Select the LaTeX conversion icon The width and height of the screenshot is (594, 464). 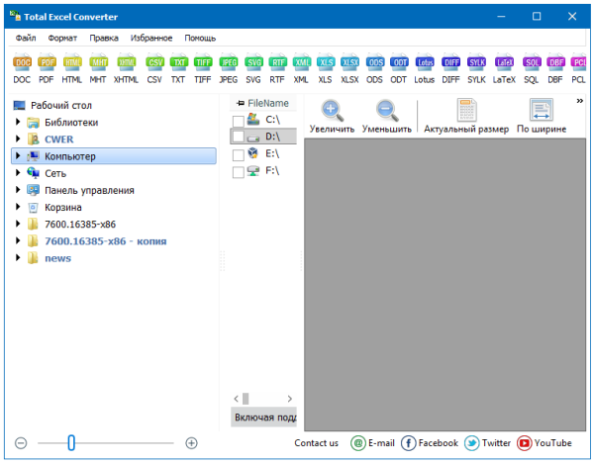(504, 67)
